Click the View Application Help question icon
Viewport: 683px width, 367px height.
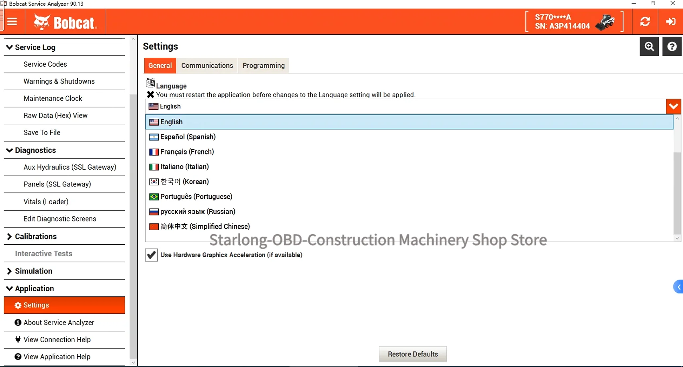tap(18, 357)
